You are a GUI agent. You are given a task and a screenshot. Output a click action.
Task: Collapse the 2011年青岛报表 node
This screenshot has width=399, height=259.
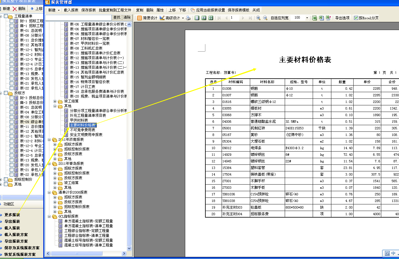tap(50, 164)
